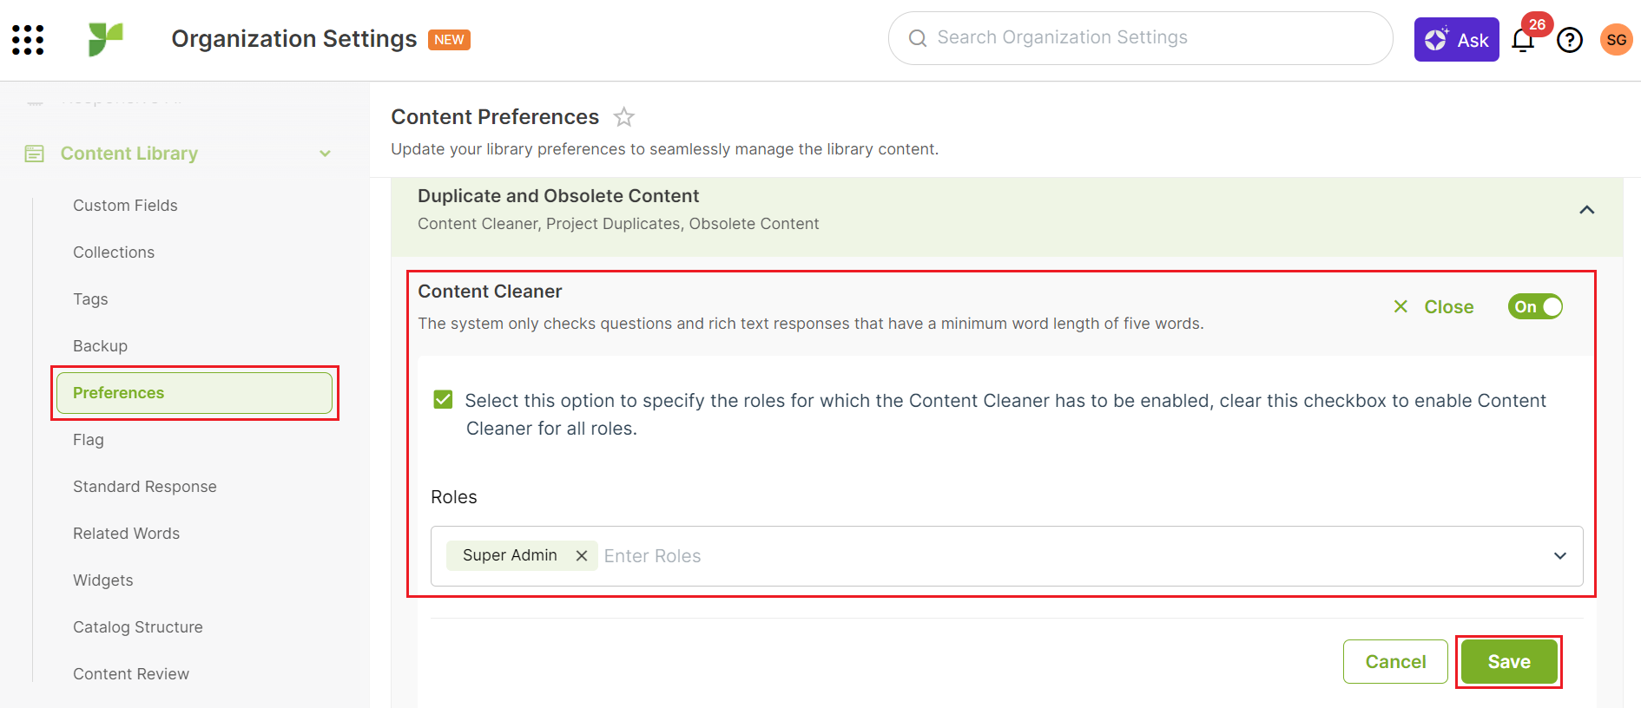Open the SG user avatar menu
The width and height of the screenshot is (1641, 708).
tap(1616, 40)
